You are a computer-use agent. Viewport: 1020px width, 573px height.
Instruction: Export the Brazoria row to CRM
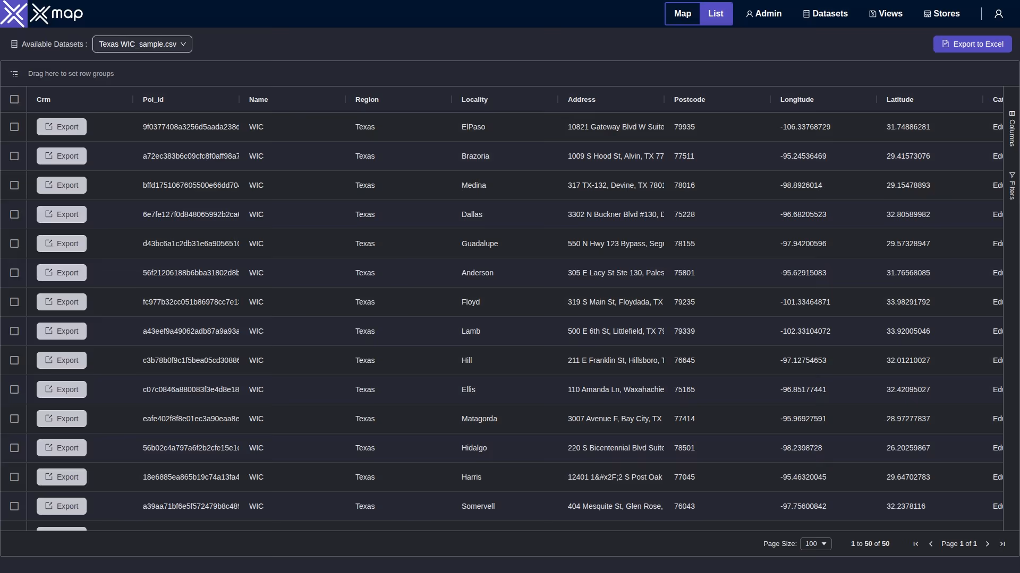[x=62, y=156]
